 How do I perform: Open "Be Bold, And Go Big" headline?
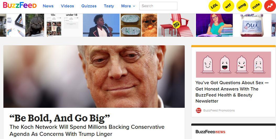pyautogui.click(x=60, y=118)
